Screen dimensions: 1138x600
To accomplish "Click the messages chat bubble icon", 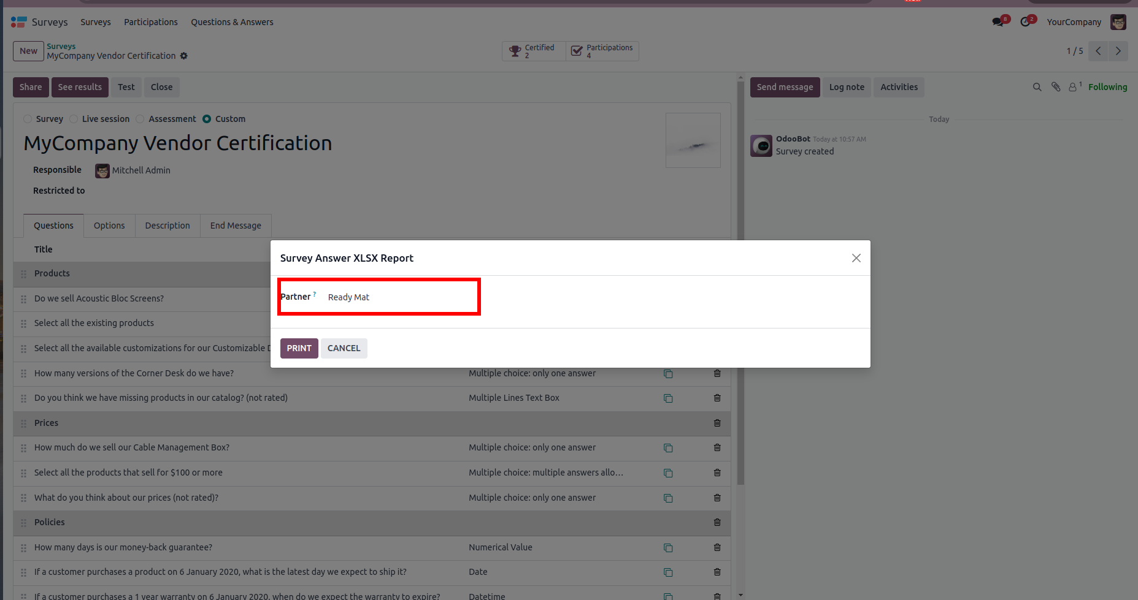I will click(998, 22).
